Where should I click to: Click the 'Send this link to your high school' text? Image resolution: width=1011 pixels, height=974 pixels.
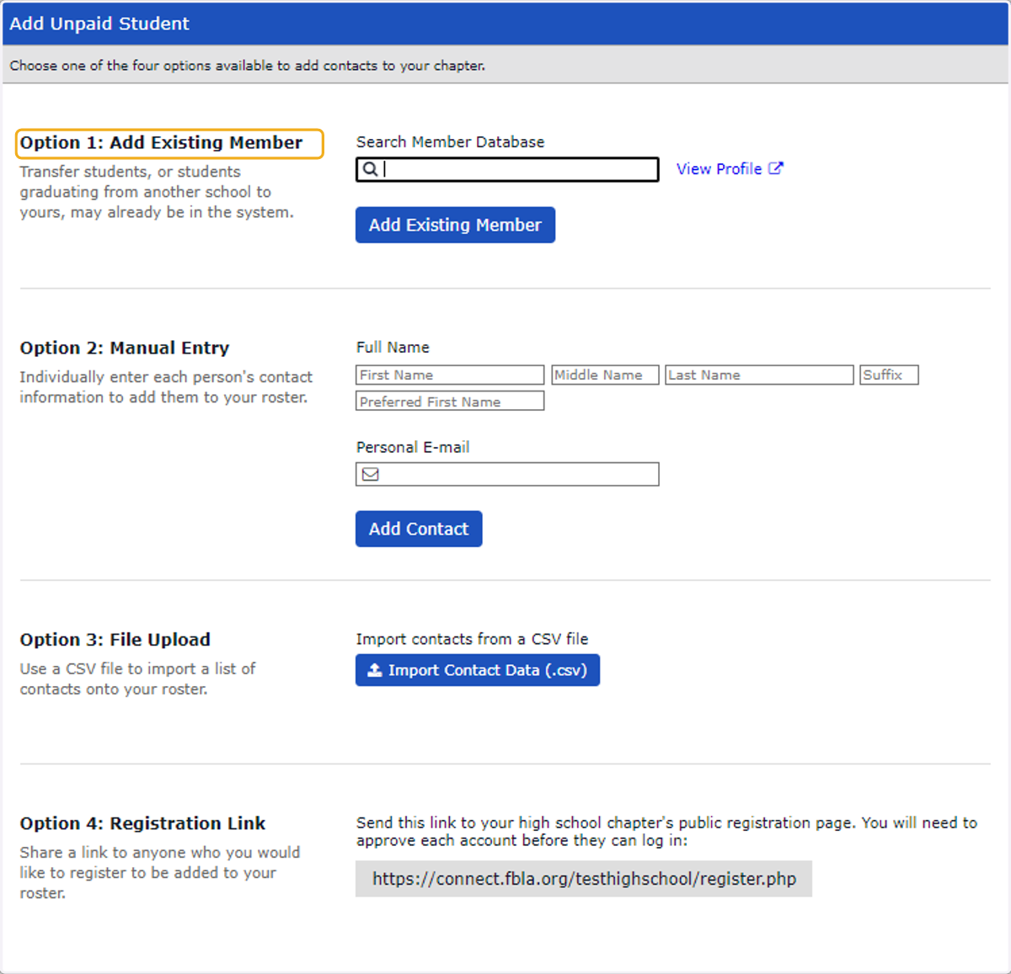pos(666,832)
